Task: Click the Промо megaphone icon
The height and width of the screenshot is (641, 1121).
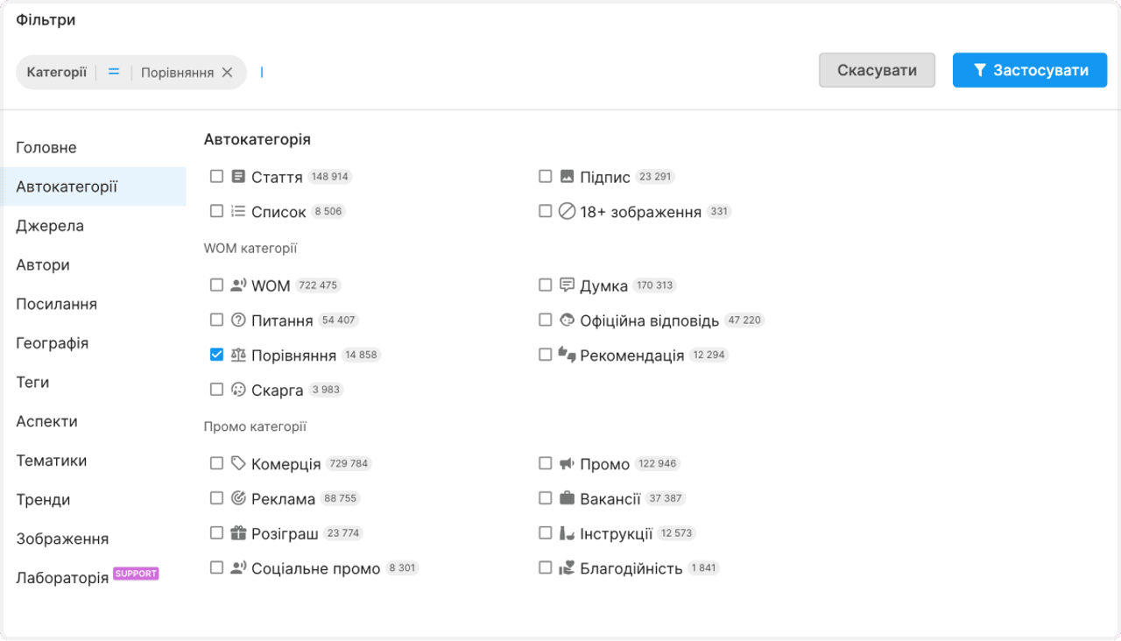Action: [x=567, y=463]
